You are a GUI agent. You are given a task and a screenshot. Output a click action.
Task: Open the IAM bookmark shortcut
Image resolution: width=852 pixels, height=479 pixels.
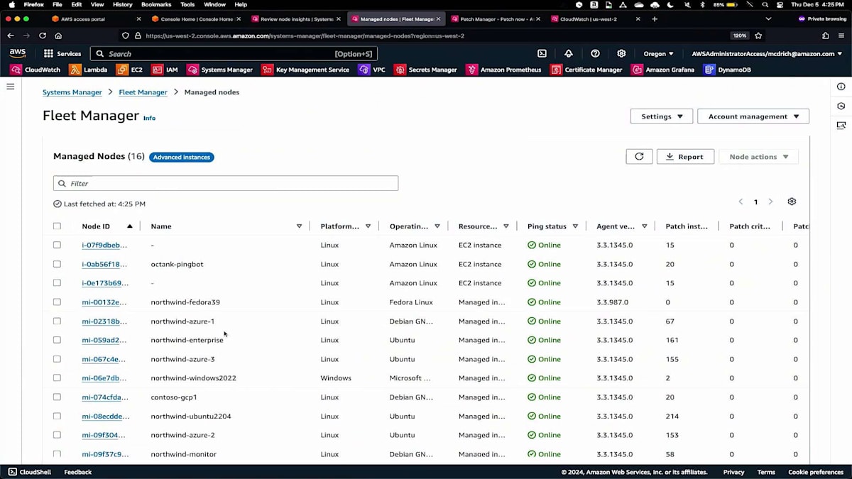(165, 70)
